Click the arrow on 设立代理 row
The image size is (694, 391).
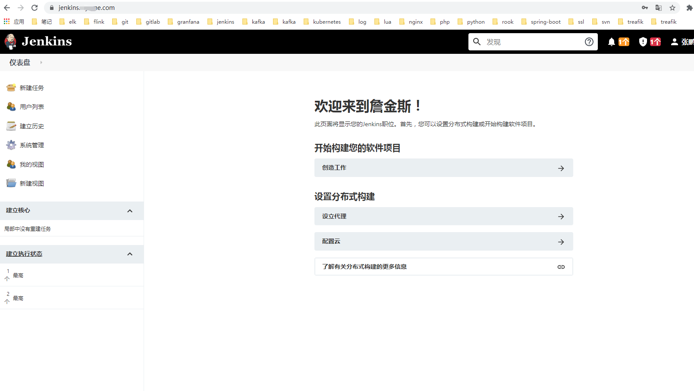click(x=561, y=217)
